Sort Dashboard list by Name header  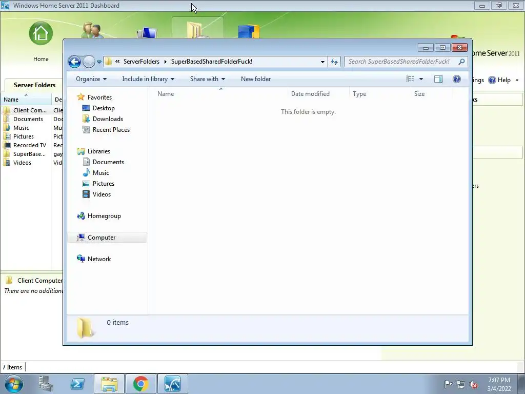(26, 100)
